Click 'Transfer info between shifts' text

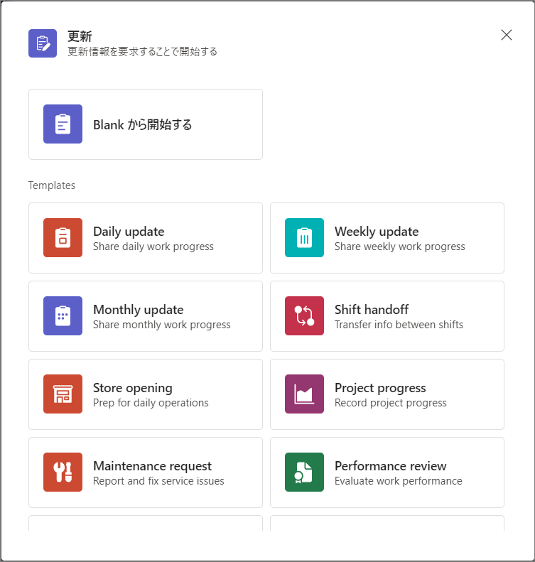click(x=399, y=325)
